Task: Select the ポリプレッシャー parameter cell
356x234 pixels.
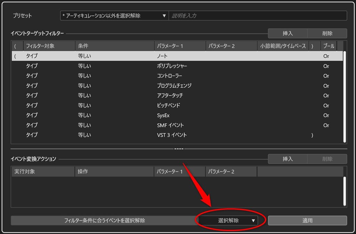Action: pos(172,66)
